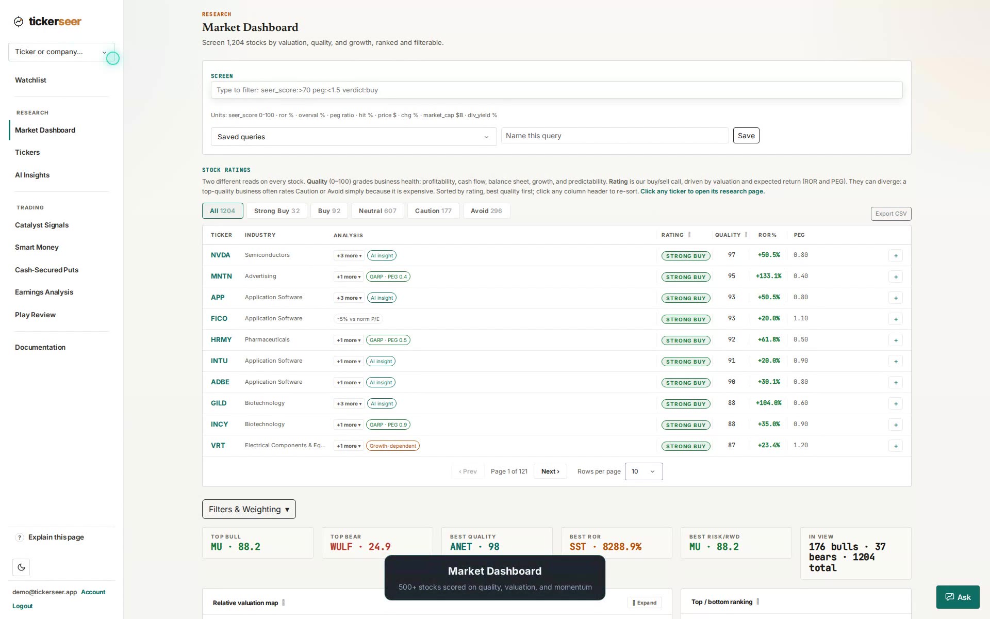Expand '+1 more' tags for VRT
This screenshot has width=990, height=619.
349,446
